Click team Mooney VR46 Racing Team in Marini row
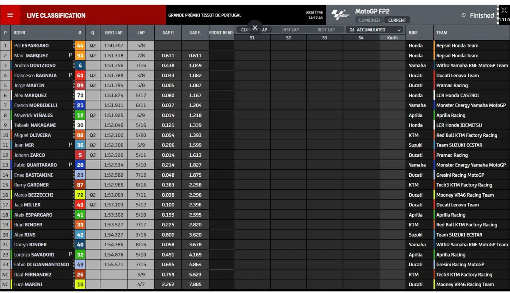Screen dimensions: 510x293 tap(465, 285)
